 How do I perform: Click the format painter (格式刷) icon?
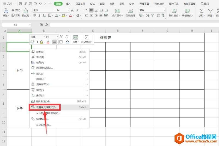point(25,11)
